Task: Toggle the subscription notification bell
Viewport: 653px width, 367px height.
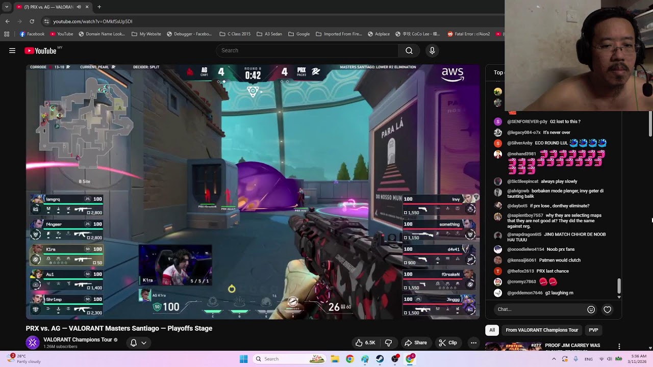Action: click(x=134, y=343)
